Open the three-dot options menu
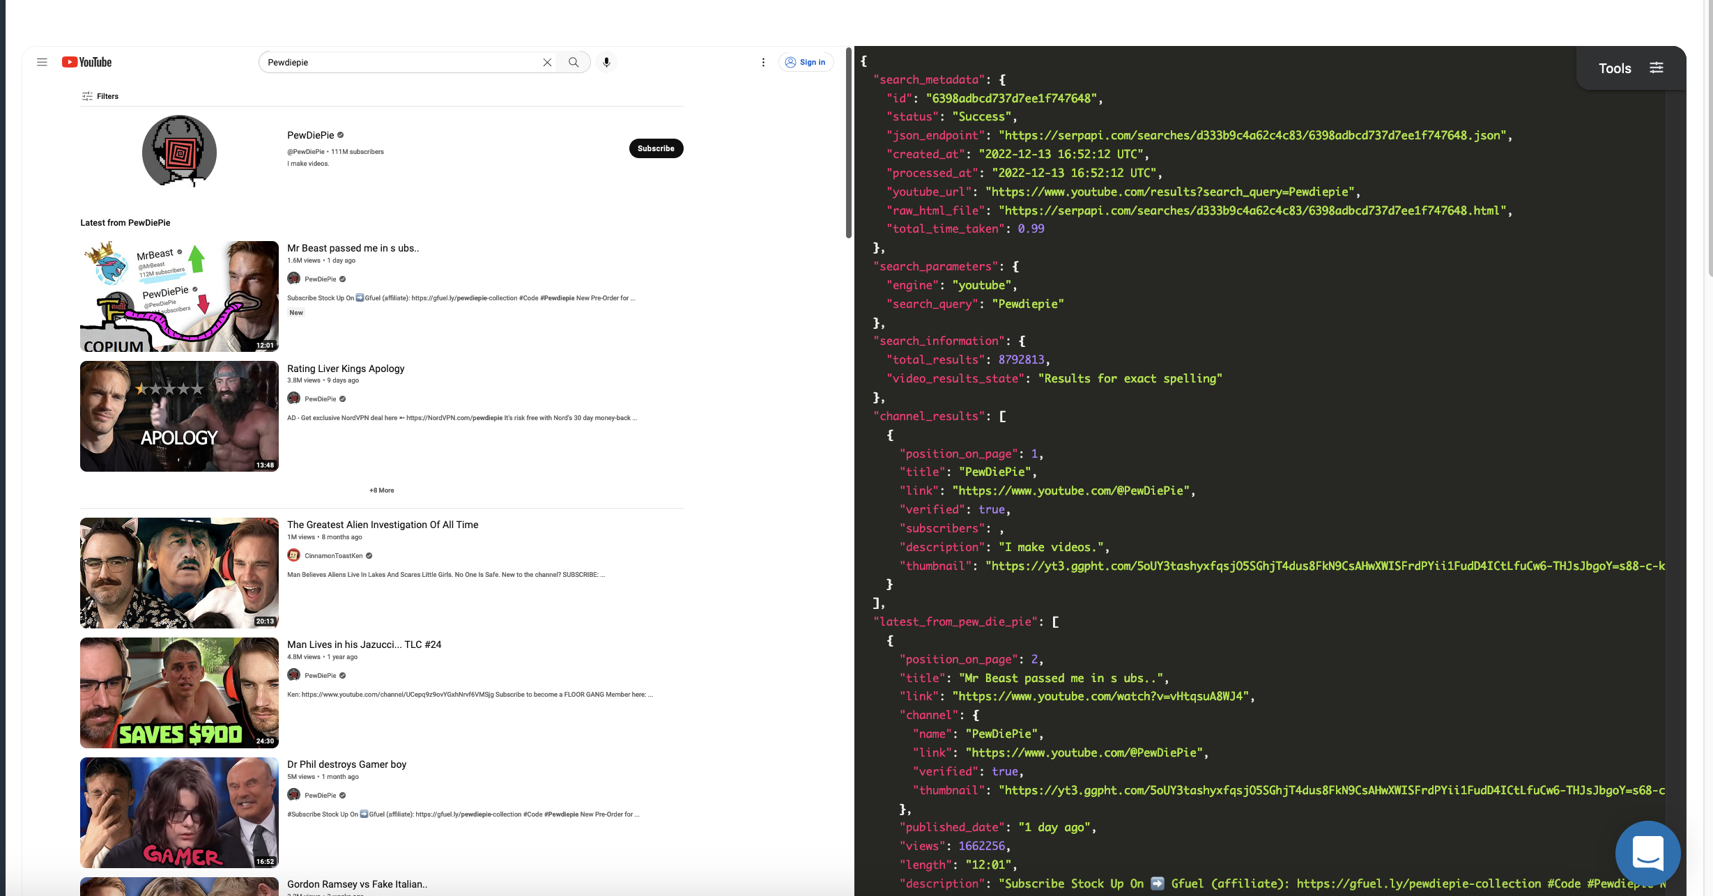Image resolution: width=1713 pixels, height=896 pixels. (x=763, y=62)
